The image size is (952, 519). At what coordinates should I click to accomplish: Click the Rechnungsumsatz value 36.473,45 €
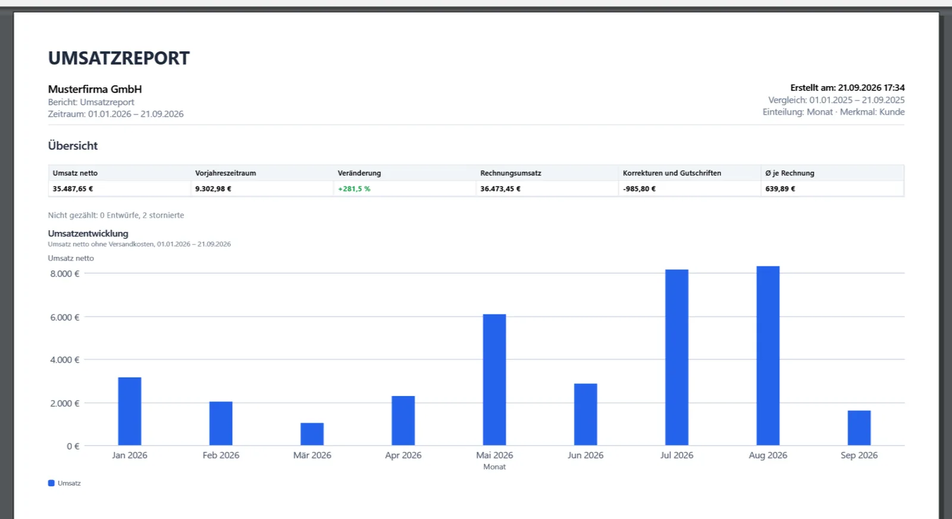click(x=500, y=189)
